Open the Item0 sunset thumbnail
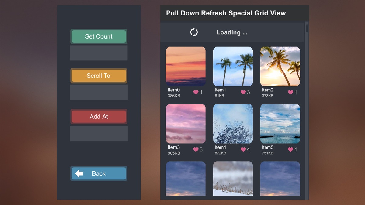Screen dimensions: 365x205 (186, 66)
